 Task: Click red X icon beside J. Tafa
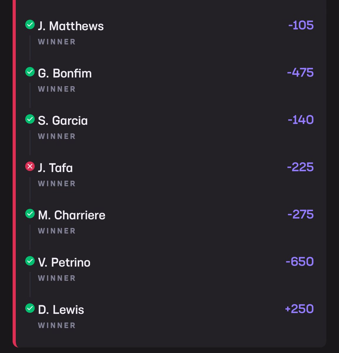point(30,166)
